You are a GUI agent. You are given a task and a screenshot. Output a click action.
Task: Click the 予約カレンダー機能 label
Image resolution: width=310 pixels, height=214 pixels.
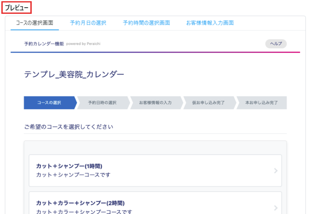[44, 44]
